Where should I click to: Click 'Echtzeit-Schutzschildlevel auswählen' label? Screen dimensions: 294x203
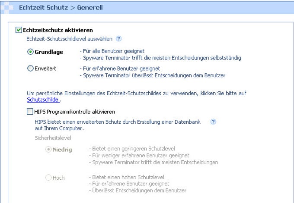point(69,39)
